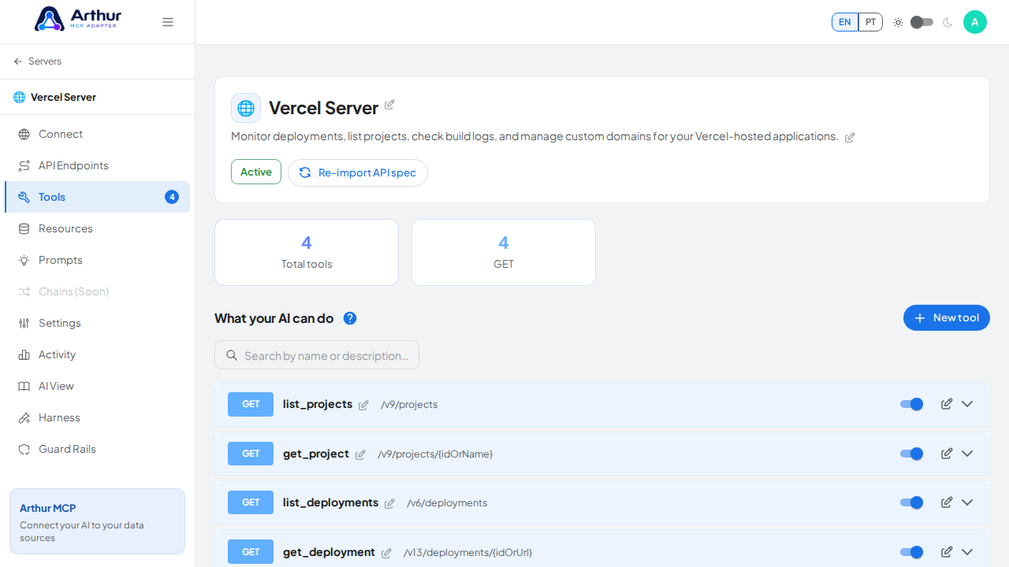Open the user avatar A menu
The image size is (1009, 567).
[975, 22]
